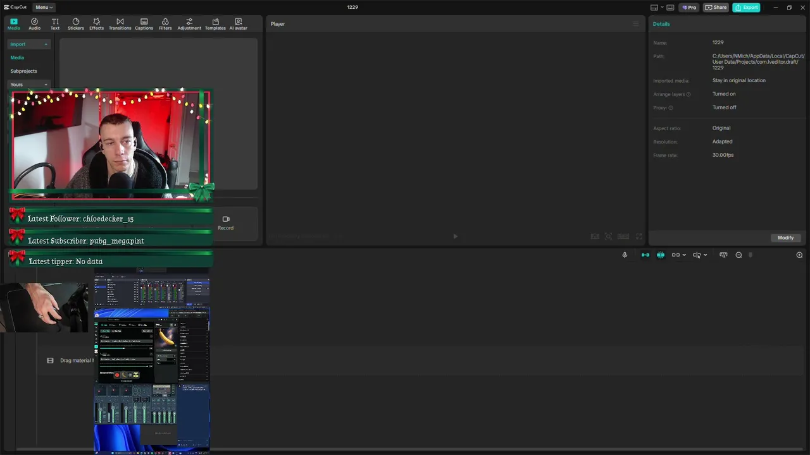
Task: Click the CapCut logo
Action: (x=15, y=8)
